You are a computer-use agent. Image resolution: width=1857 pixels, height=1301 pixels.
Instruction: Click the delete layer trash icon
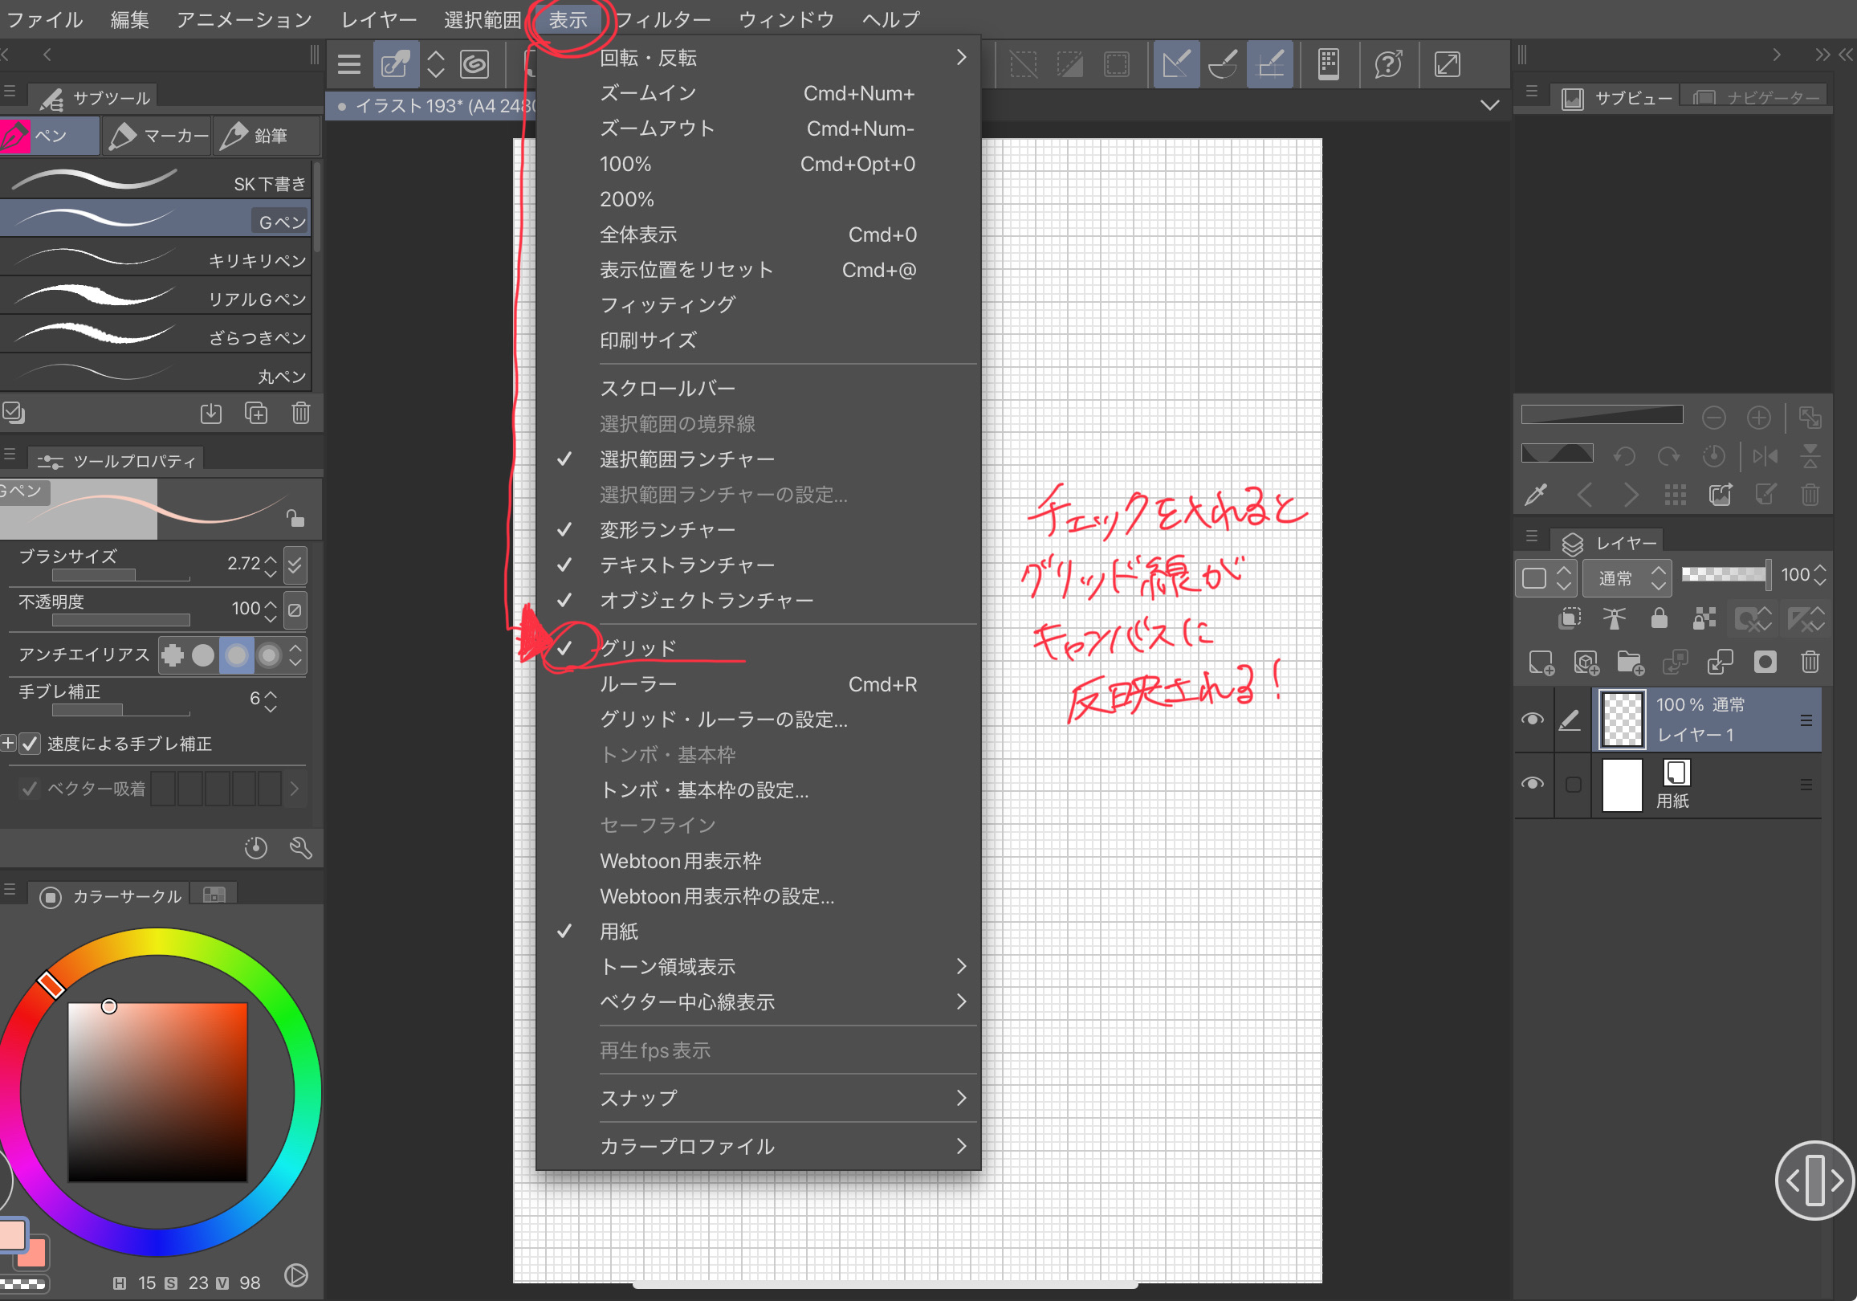(x=1810, y=663)
